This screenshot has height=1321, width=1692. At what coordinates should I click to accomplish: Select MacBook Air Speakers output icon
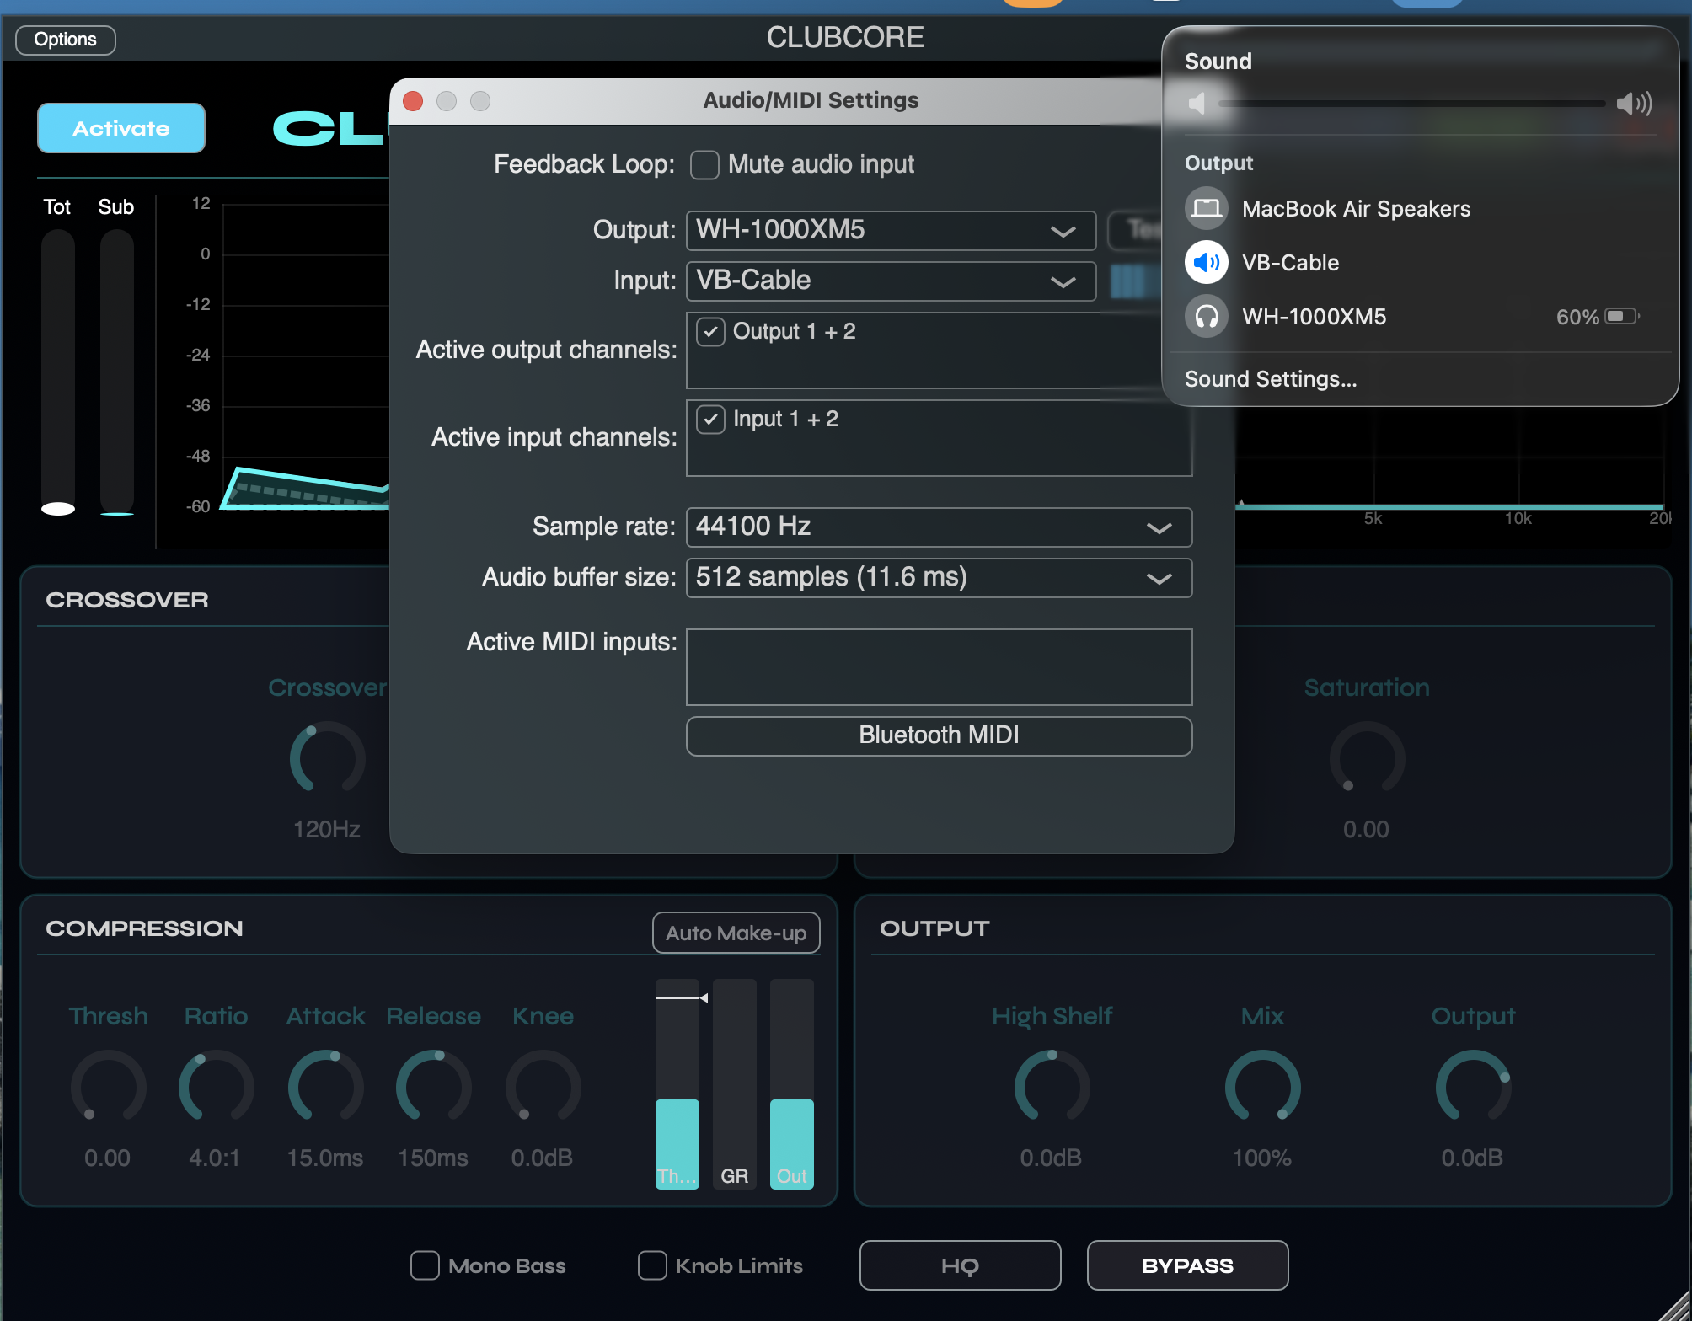tap(1206, 208)
